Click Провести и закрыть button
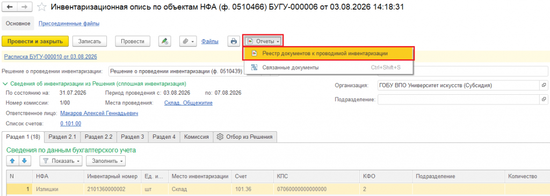Screen dimensions: 550x196 tap(35, 41)
